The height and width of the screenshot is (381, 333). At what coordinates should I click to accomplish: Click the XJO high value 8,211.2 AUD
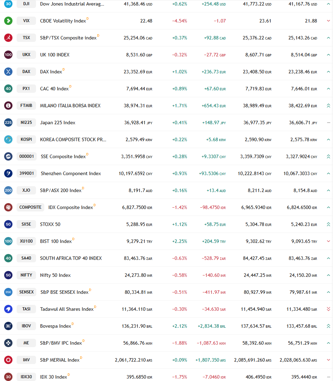click(x=260, y=190)
